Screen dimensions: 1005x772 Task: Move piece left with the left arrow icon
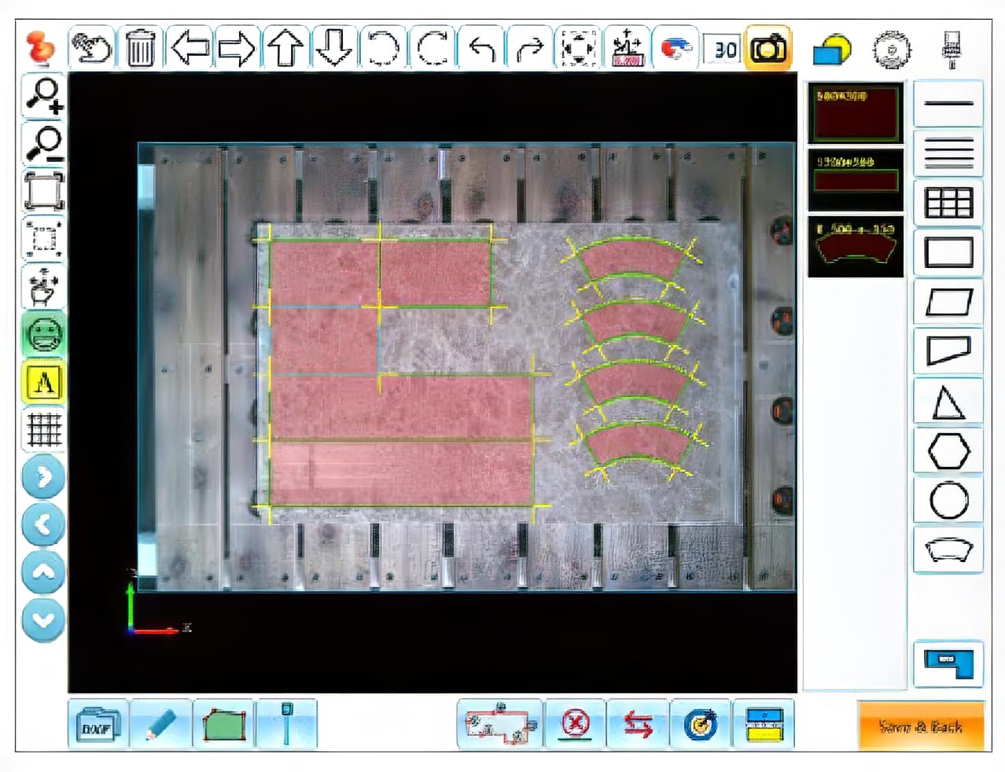[190, 49]
